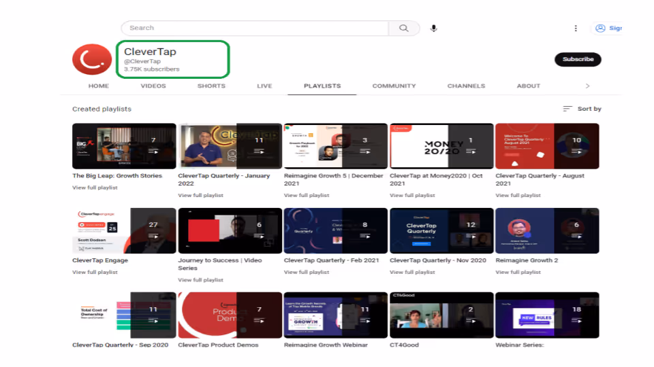654x367 pixels.
Task: Click the Sort by filter icon
Action: [x=567, y=109]
